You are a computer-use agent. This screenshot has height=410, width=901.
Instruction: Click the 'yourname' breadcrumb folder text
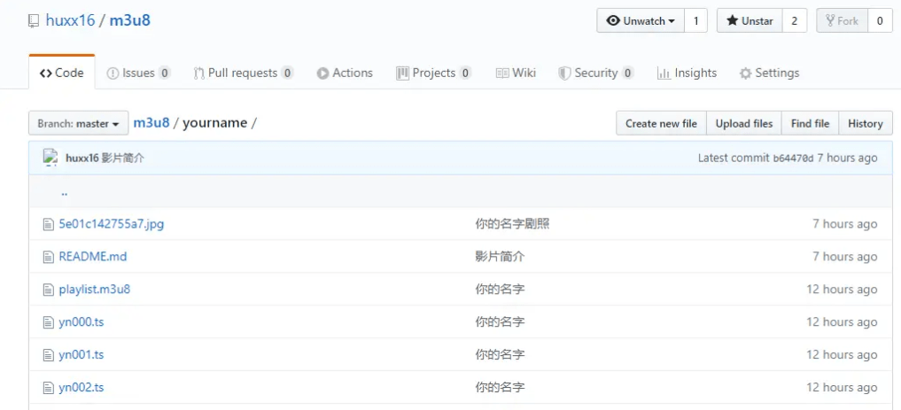pos(215,123)
